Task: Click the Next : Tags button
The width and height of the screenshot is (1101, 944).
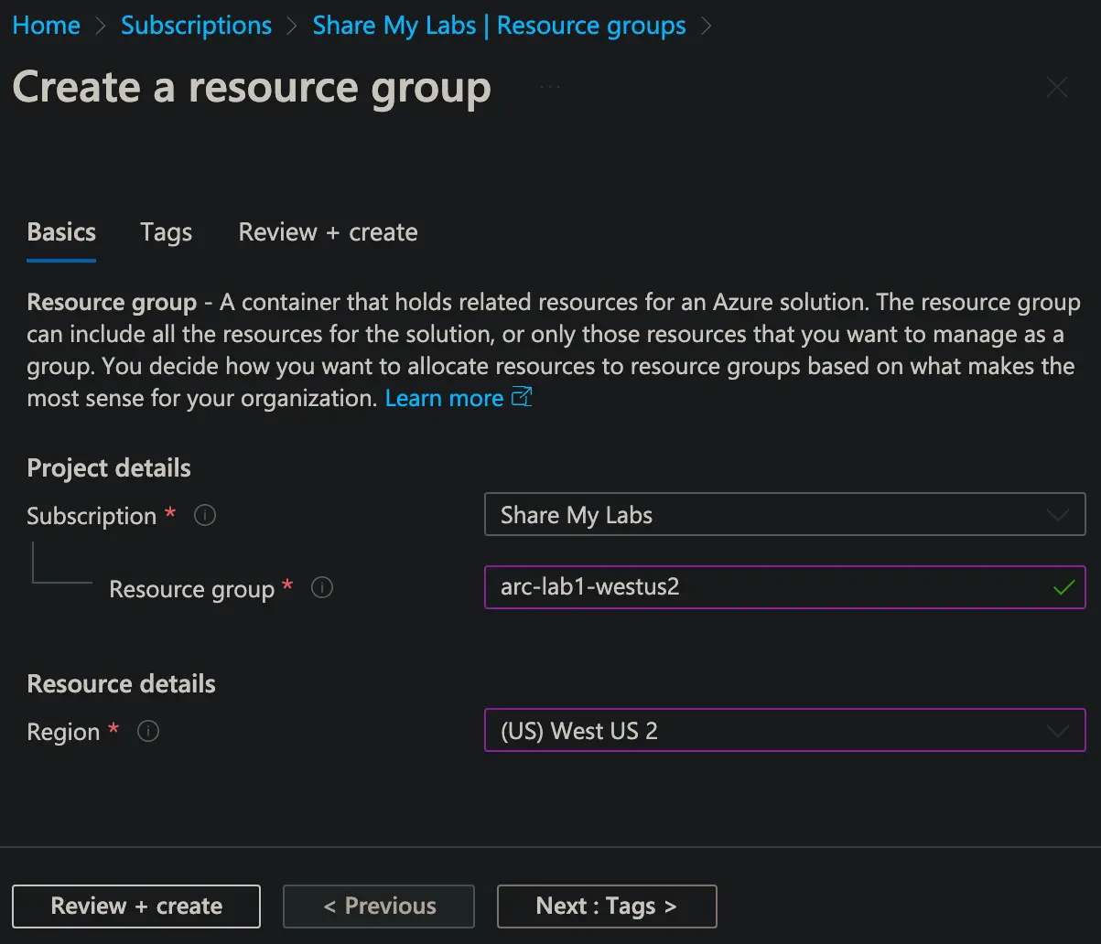Action: pyautogui.click(x=606, y=906)
